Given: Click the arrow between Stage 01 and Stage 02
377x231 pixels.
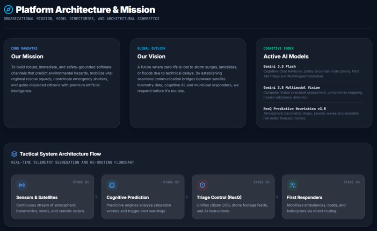Looking at the screenshot, I should (x=96, y=197).
